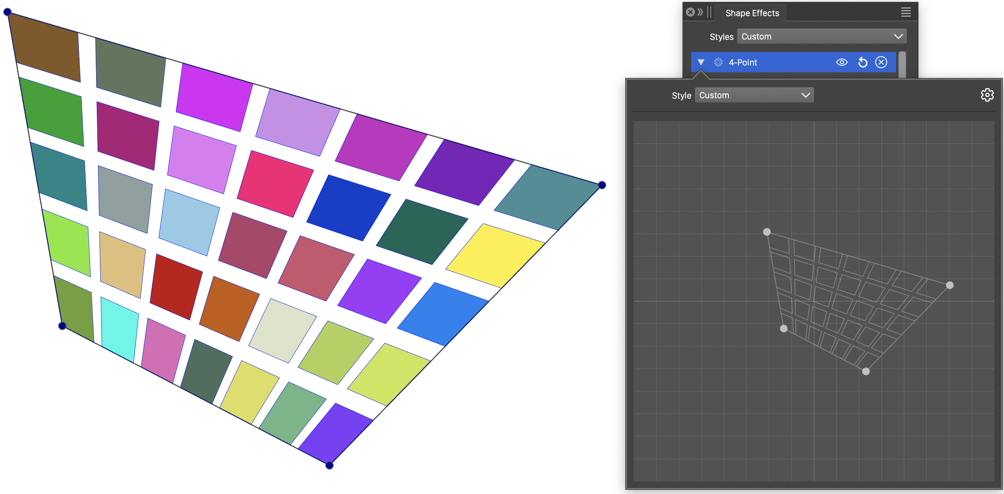
Task: Collapse the 4-Point effect disclosure triangle
Action: [701, 62]
